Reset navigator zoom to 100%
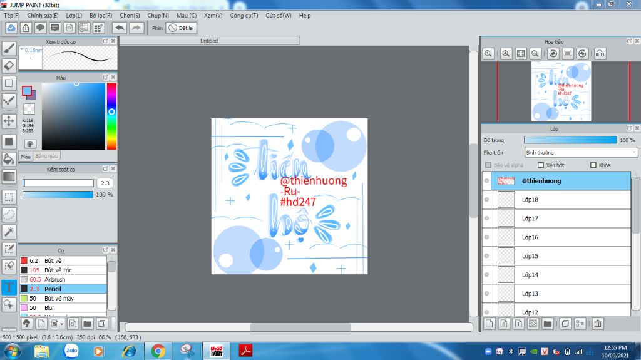Image resolution: width=641 pixels, height=360 pixels. 488,54
